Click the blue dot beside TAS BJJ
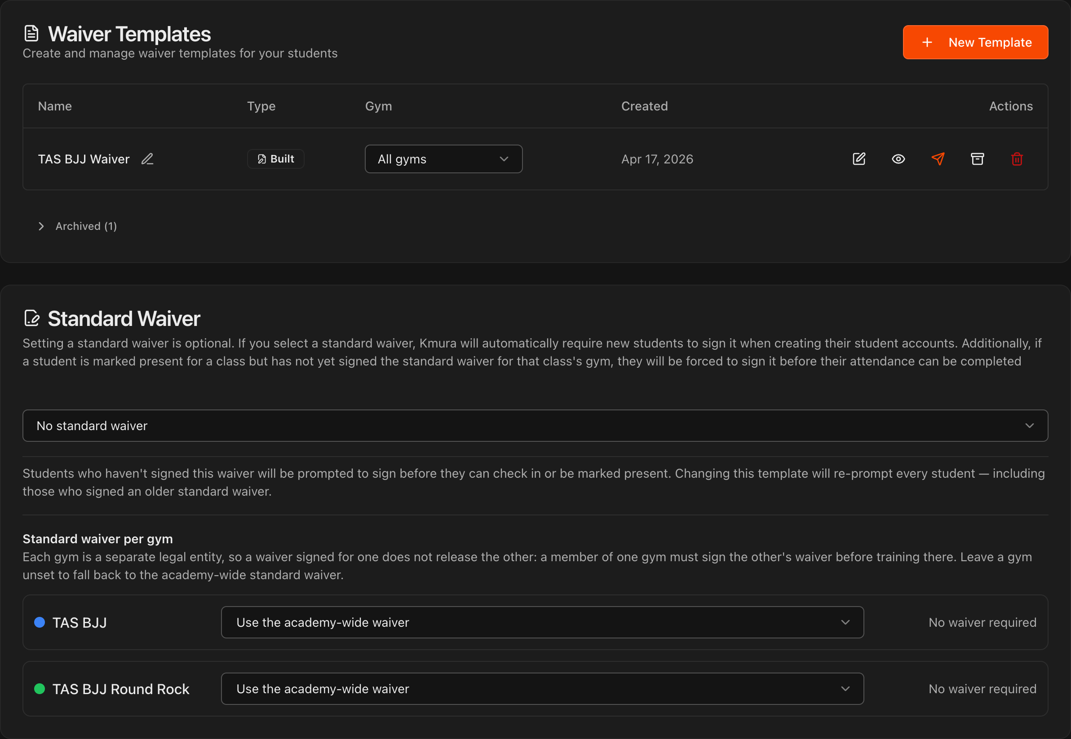 [x=40, y=622]
